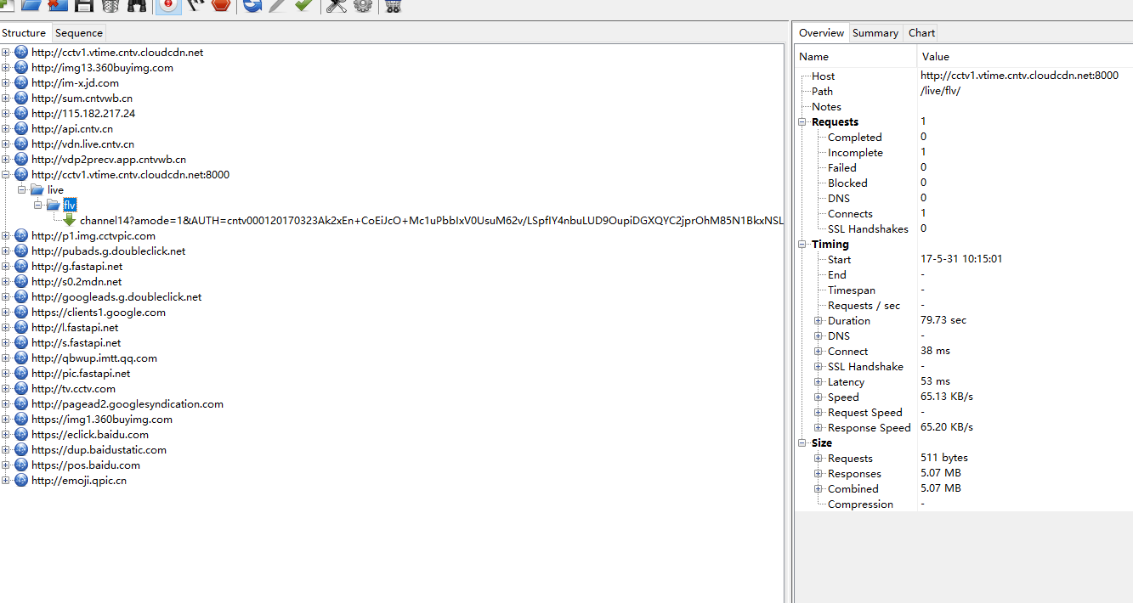Select http://pagead2.googlesyndication.com host
Viewport: 1133px width, 603px height.
(x=127, y=404)
